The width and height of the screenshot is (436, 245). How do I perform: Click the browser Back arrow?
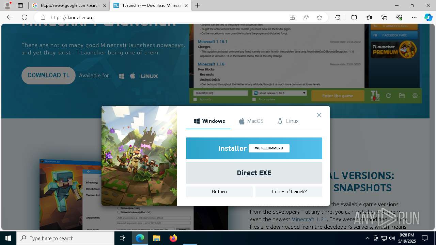tap(10, 17)
